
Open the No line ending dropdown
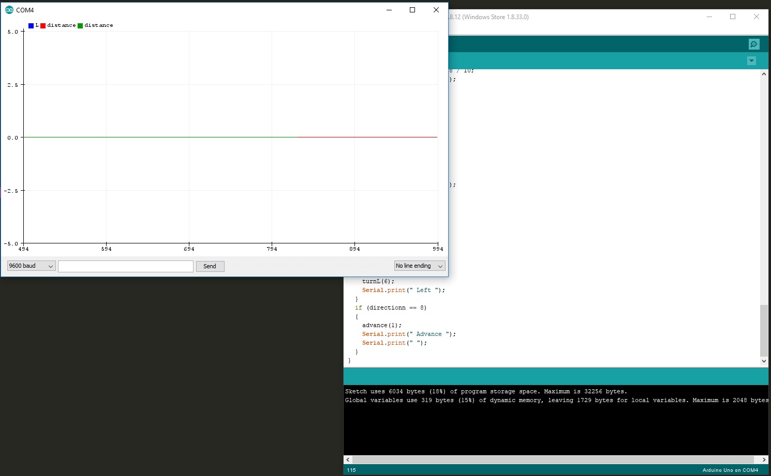[x=419, y=266]
